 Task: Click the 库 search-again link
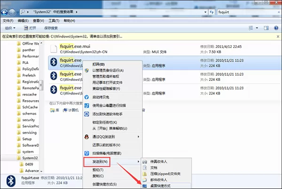coord(55,110)
